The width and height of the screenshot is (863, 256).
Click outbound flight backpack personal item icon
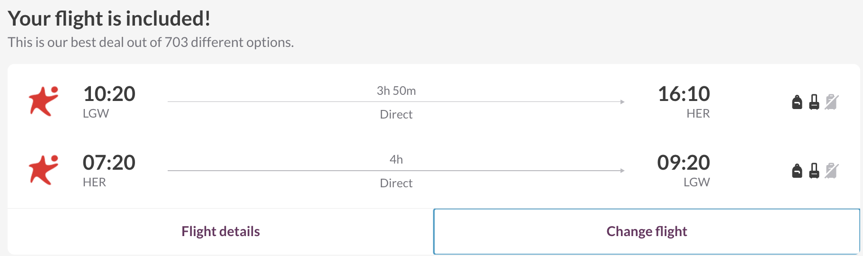point(797,102)
